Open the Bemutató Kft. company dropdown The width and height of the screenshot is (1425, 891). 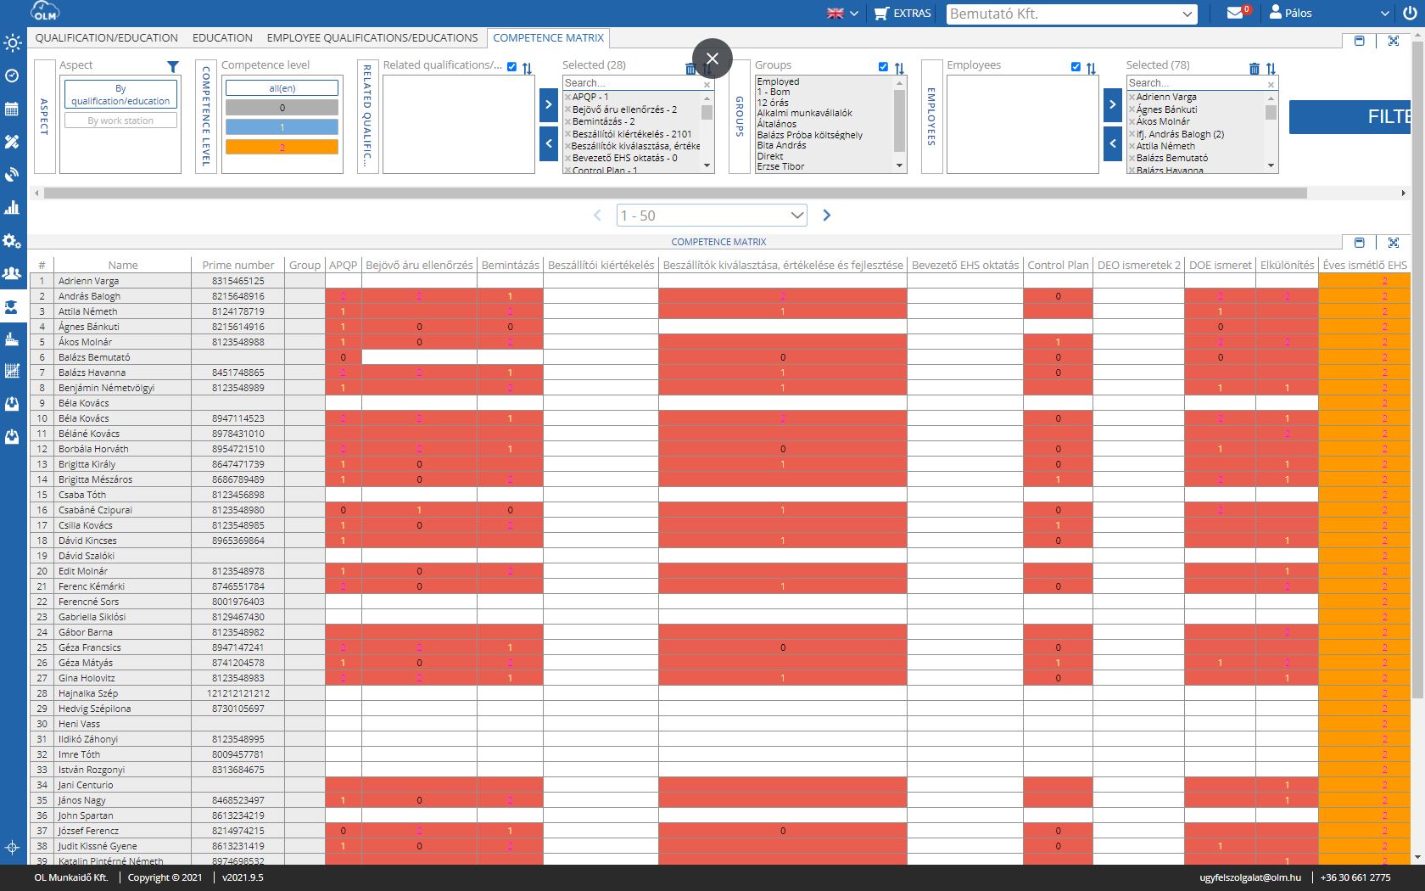1071,14
